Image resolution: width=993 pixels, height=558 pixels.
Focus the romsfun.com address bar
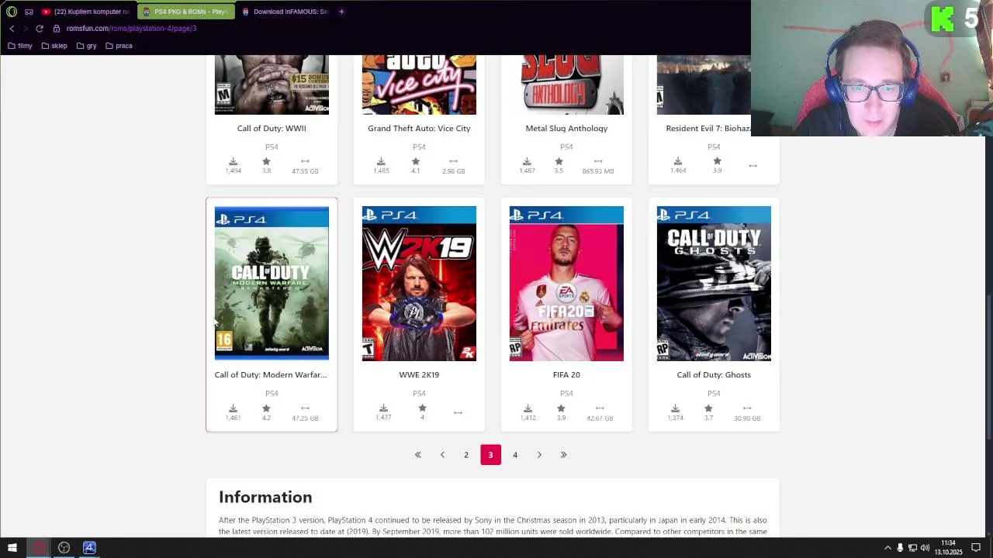[x=131, y=29]
